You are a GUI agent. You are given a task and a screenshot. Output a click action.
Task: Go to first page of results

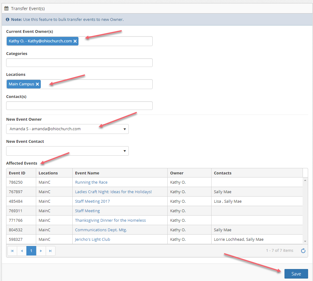12,251
